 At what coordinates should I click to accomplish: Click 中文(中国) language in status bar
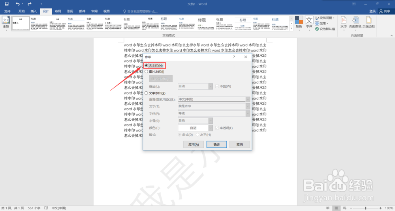(x=59, y=208)
